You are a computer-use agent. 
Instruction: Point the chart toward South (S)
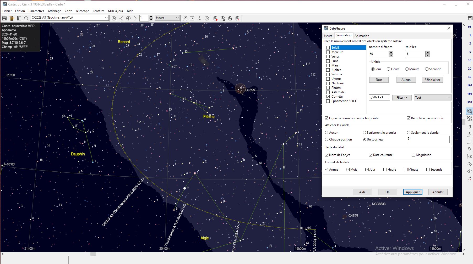coord(470,134)
